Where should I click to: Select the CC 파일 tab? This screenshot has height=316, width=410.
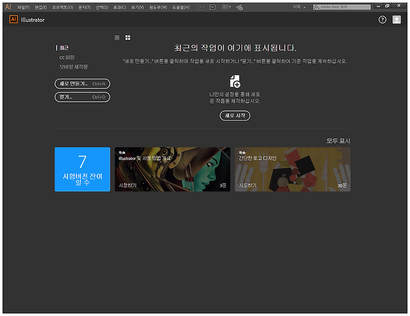(67, 58)
